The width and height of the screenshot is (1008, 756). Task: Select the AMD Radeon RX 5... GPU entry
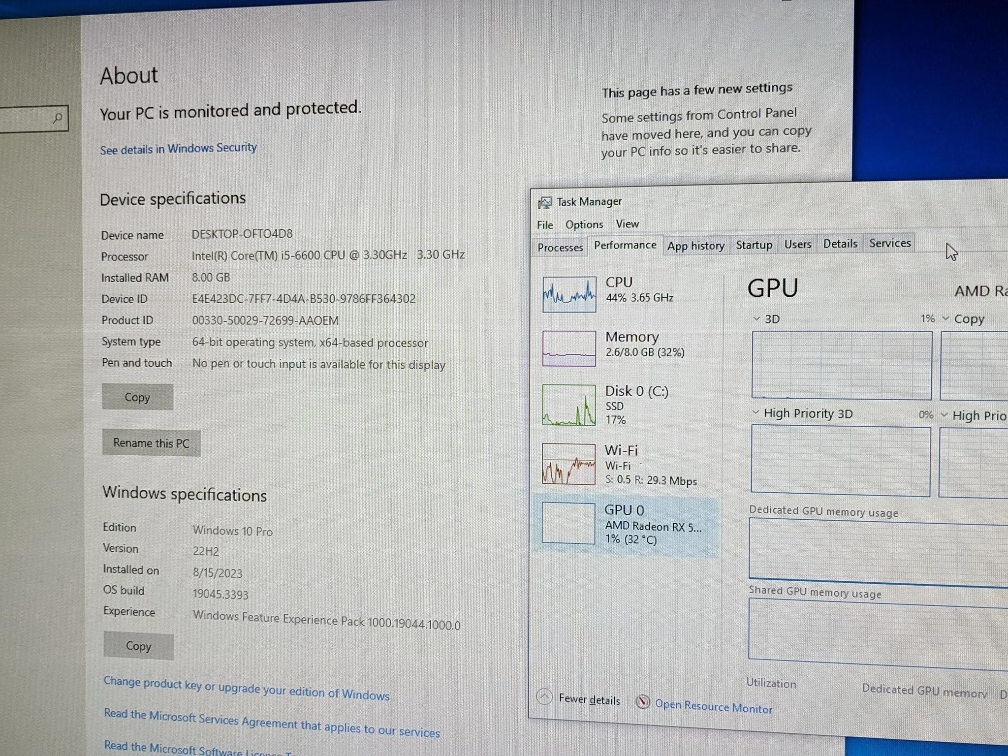(625, 526)
